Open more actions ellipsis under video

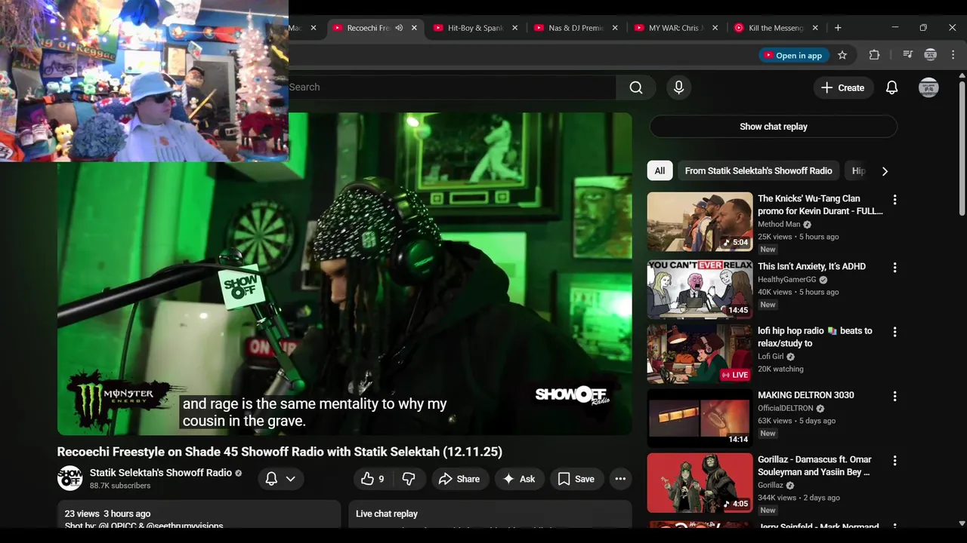(620, 479)
